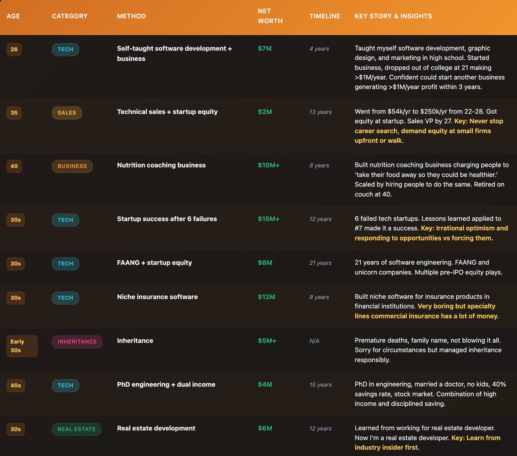Image resolution: width=517 pixels, height=456 pixels.
Task: Click TECH tag in the FAANG row
Action: click(x=65, y=263)
